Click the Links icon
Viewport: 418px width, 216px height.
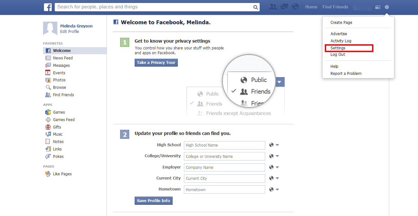pyautogui.click(x=48, y=149)
